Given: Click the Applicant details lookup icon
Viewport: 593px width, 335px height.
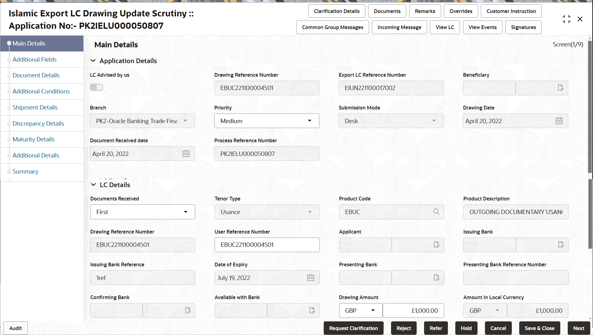Looking at the screenshot, I should click(436, 245).
